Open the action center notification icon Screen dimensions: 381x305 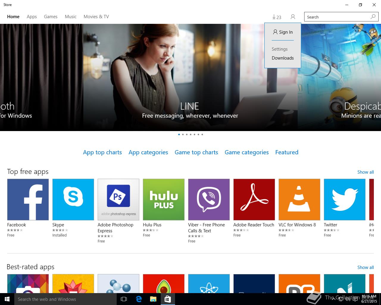[x=355, y=299]
